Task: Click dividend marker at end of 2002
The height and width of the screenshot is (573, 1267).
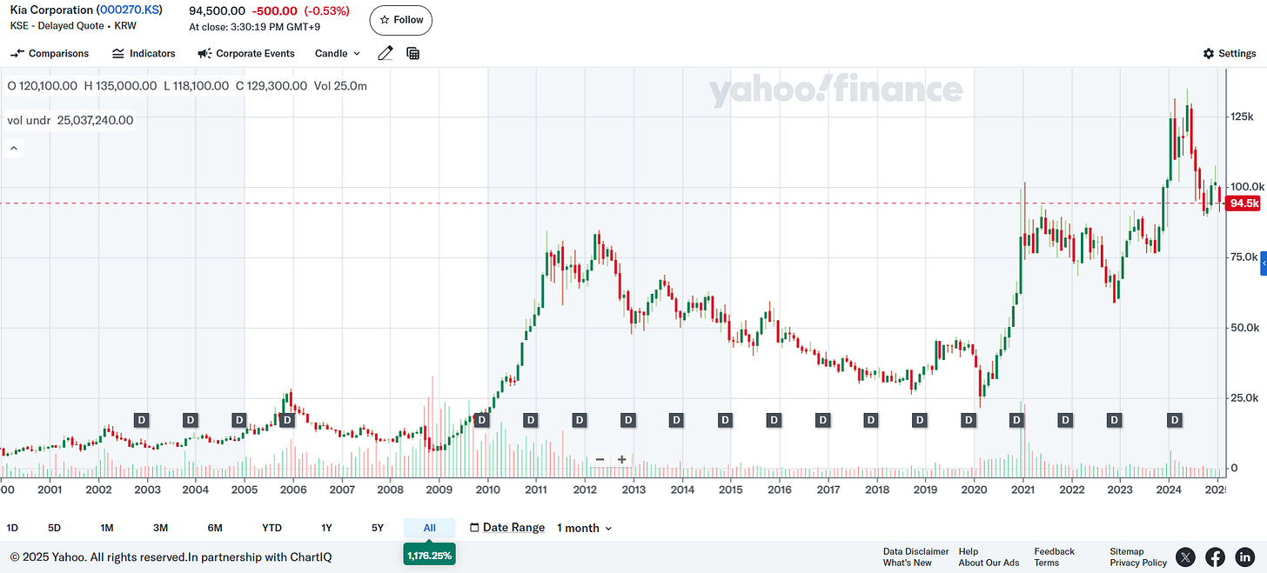Action: [x=142, y=420]
